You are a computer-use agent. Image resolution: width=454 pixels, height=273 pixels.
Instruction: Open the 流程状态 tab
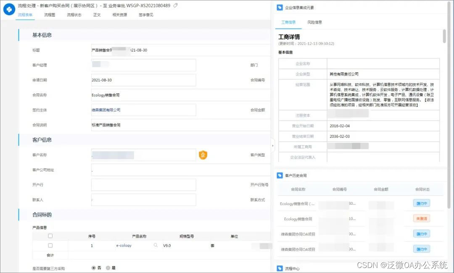pyautogui.click(x=74, y=15)
